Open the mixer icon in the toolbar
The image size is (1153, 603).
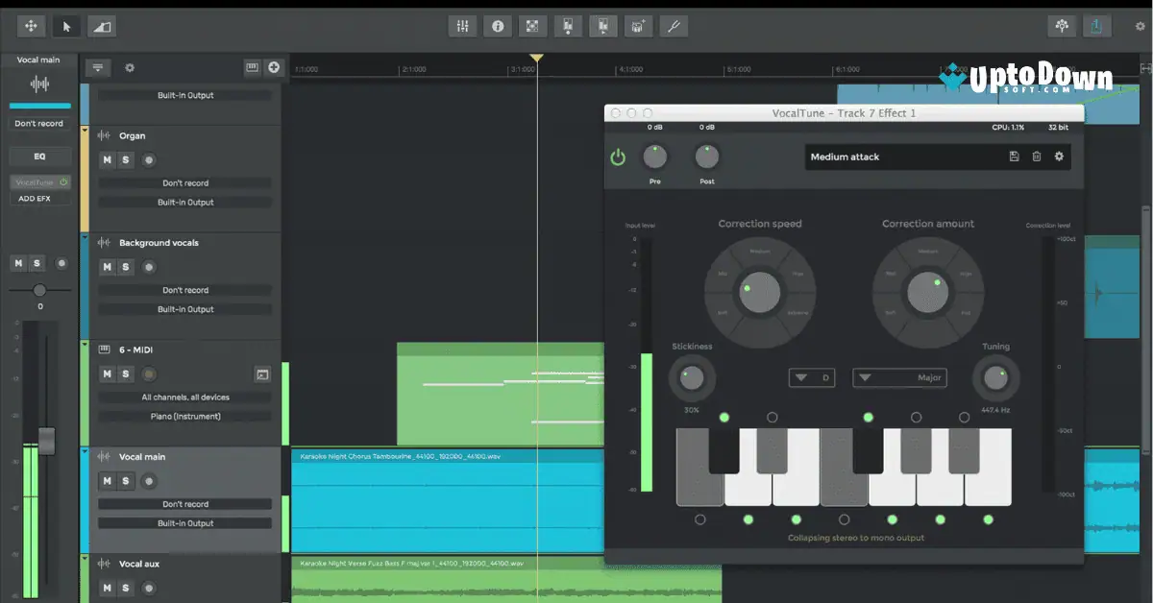click(x=462, y=26)
